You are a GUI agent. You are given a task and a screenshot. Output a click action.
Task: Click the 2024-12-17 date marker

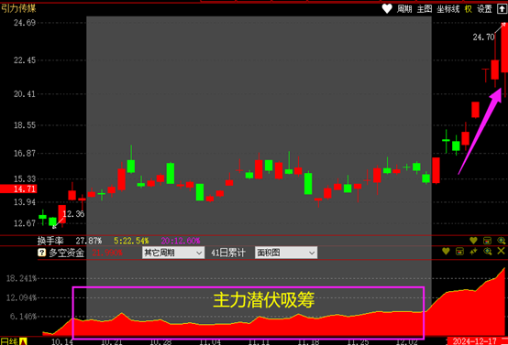(x=475, y=341)
